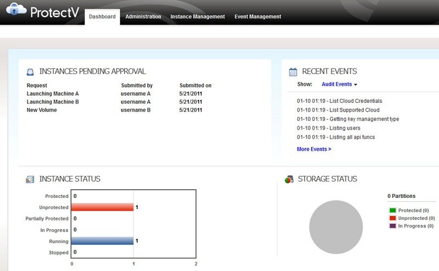Click the In Progress chart axis label

[54, 230]
